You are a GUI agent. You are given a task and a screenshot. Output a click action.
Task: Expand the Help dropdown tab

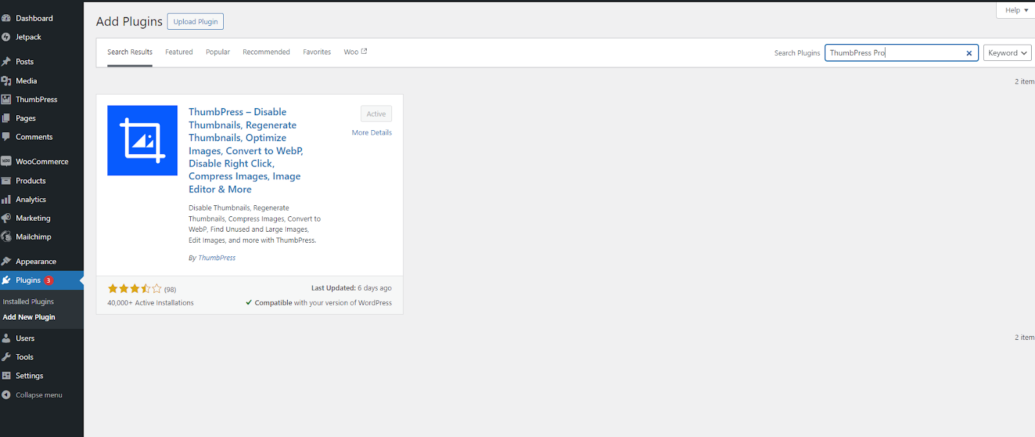tap(1016, 10)
